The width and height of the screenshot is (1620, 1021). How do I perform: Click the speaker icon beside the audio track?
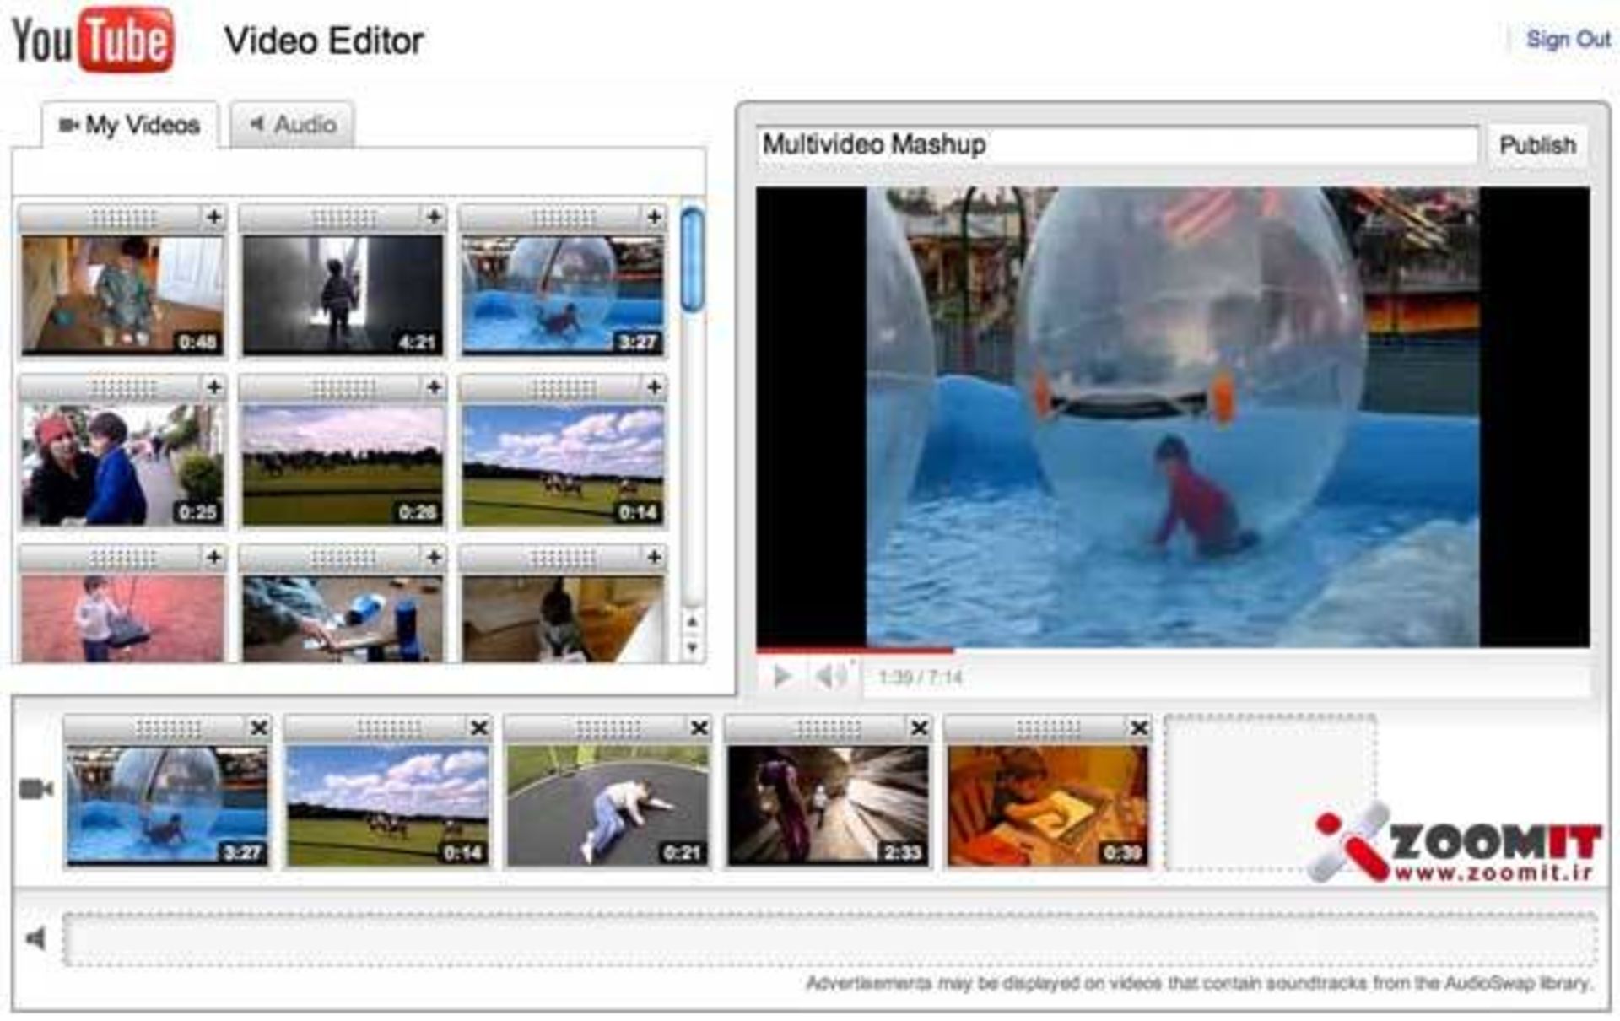coord(35,938)
